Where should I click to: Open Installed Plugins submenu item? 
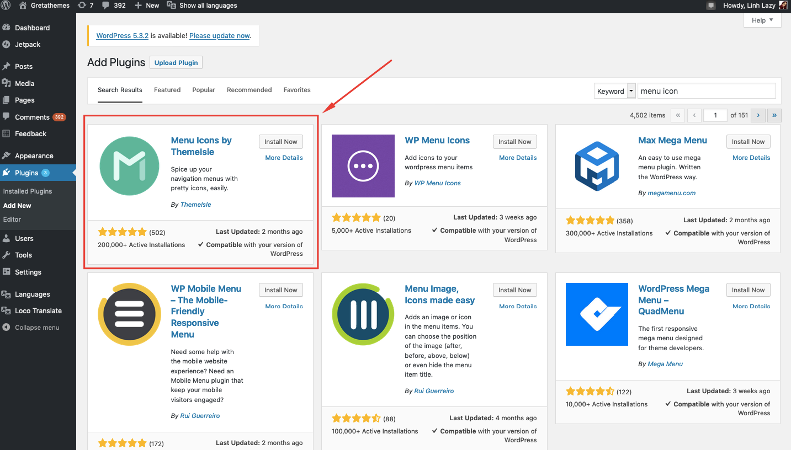28,191
